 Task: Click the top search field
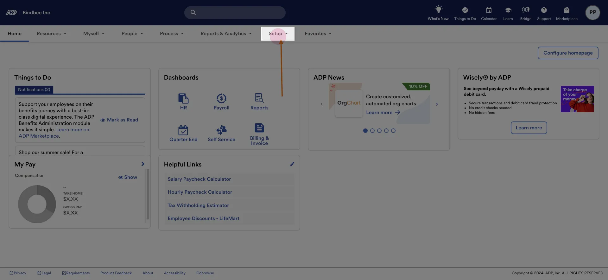[235, 13]
